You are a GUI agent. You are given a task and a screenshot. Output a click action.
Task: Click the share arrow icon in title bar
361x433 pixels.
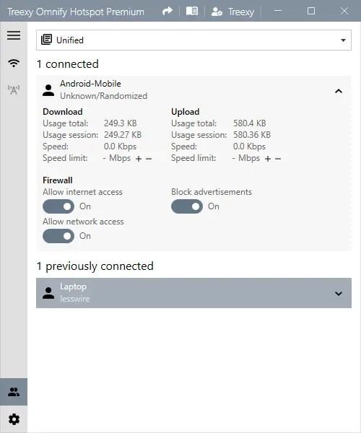click(x=168, y=12)
